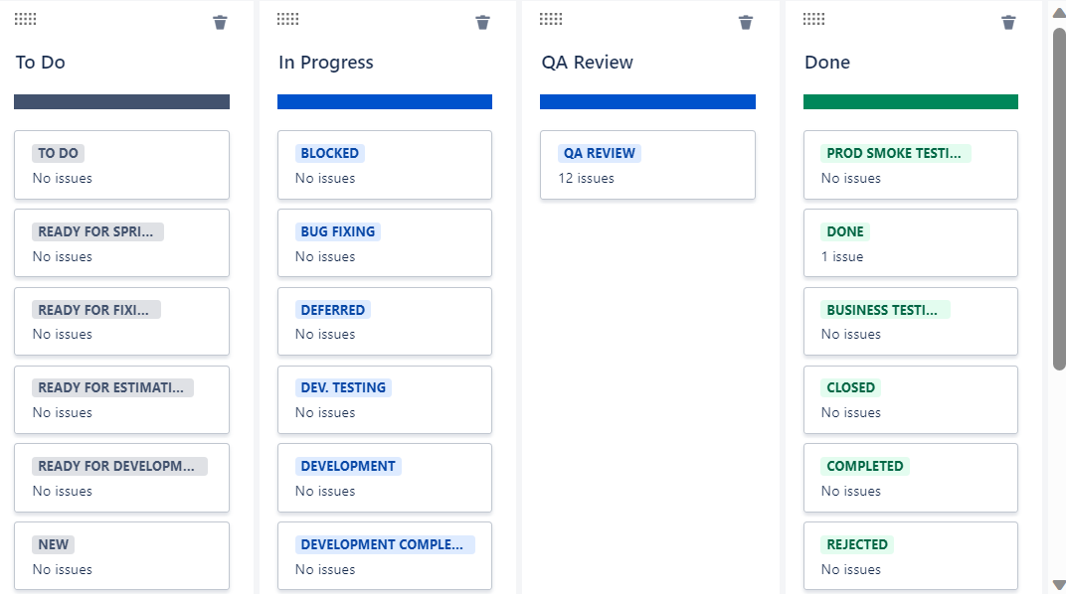Viewport: 1066px width, 594px height.
Task: Click the drag handle above the In Progress column
Action: point(287,18)
